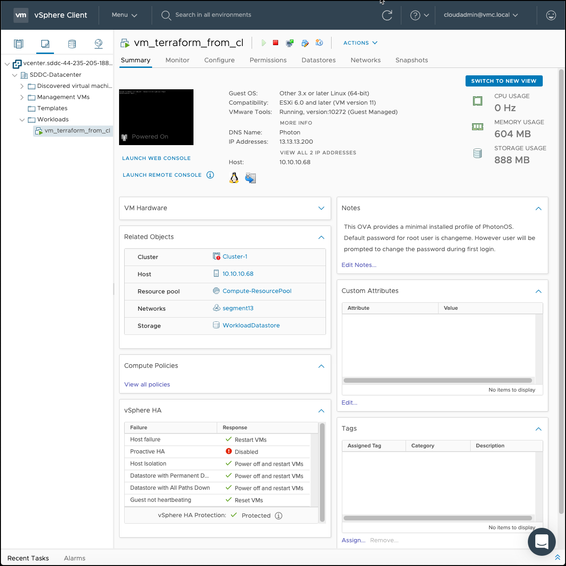Open the Actions dropdown
Screen dimensions: 566x566
(360, 43)
